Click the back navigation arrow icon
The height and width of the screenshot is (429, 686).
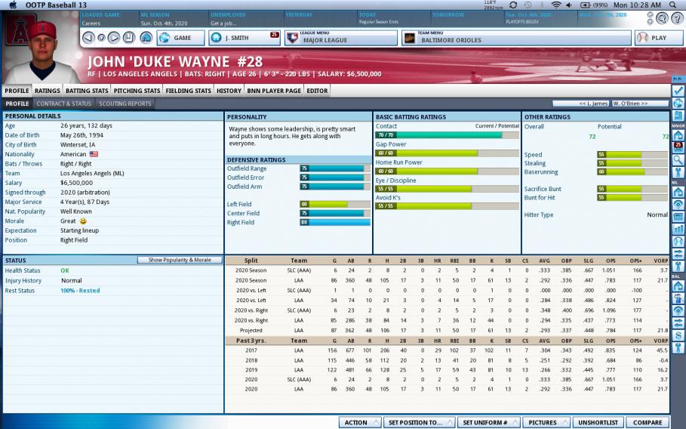pos(88,37)
